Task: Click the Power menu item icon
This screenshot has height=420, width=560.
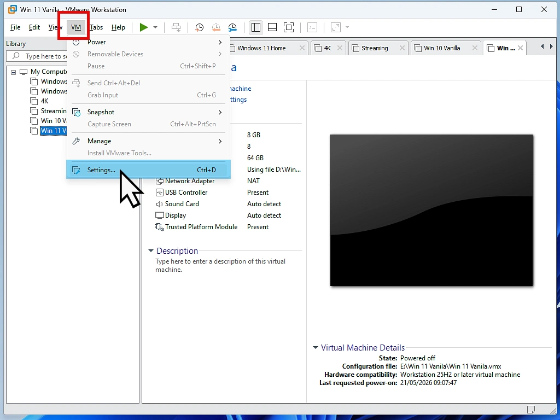Action: (x=76, y=42)
